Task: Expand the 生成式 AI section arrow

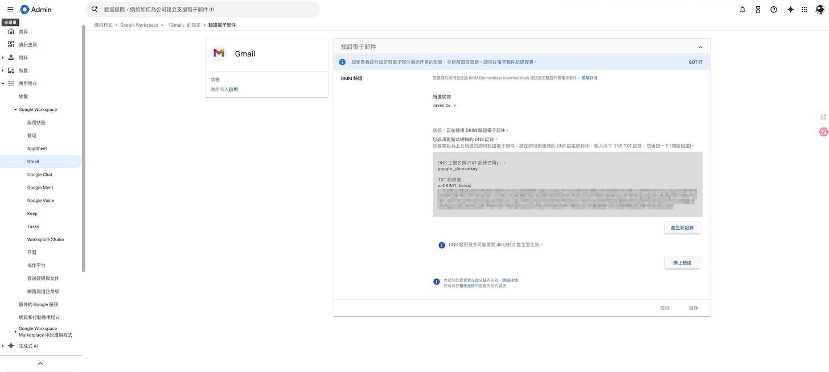Action: pos(3,346)
